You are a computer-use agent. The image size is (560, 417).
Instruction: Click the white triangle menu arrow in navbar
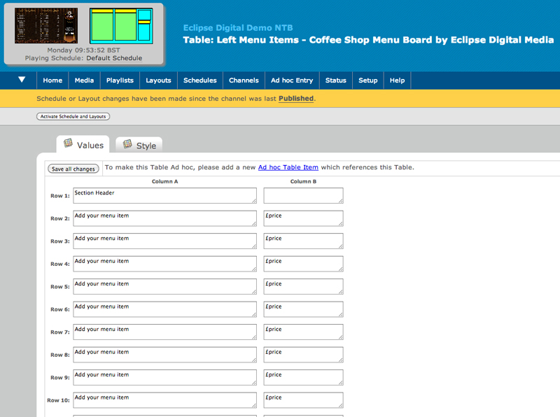click(22, 80)
